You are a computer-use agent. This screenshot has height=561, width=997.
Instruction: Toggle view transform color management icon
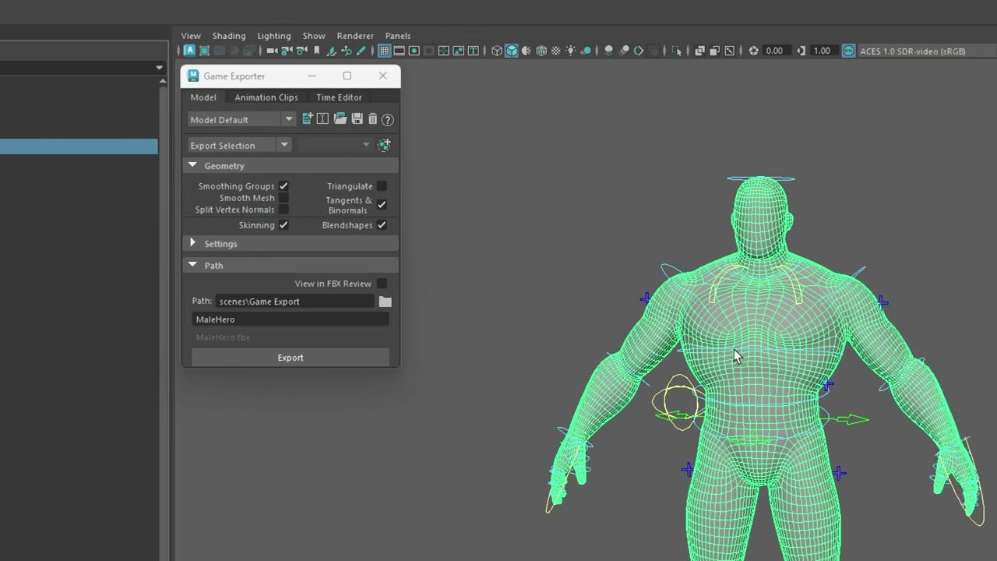click(847, 51)
